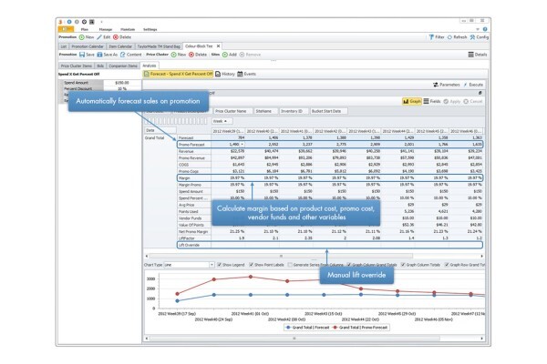Open dropdown in Promo Forecast Week39 cell

243,144
